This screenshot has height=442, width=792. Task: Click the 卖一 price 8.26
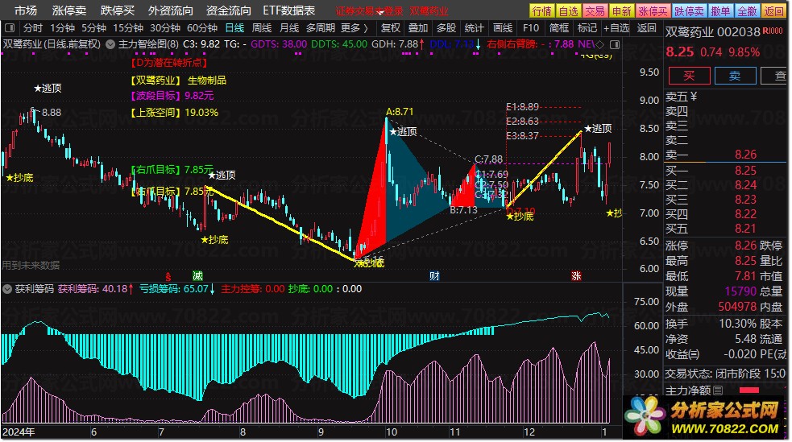click(745, 155)
